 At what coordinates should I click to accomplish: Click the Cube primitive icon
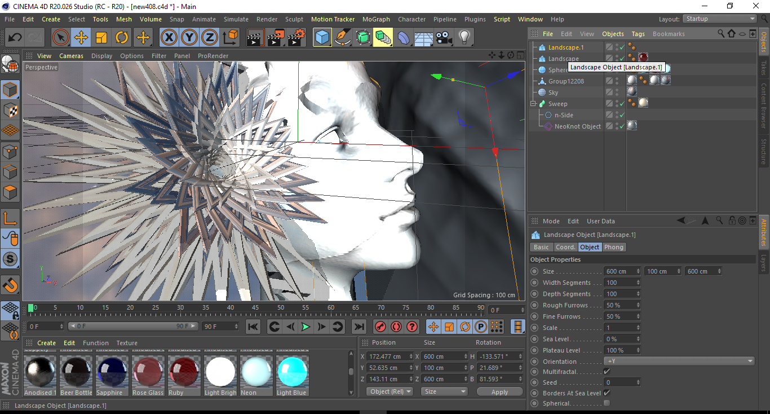tap(322, 38)
